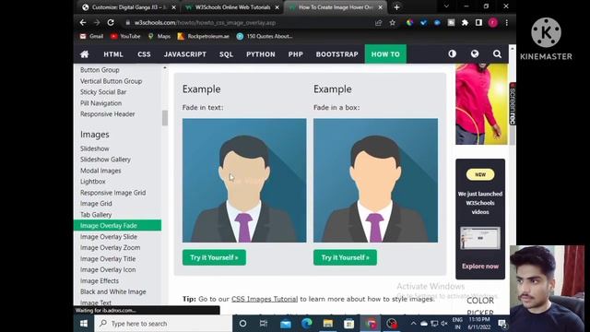Click the address bar URL field

(x=248, y=22)
